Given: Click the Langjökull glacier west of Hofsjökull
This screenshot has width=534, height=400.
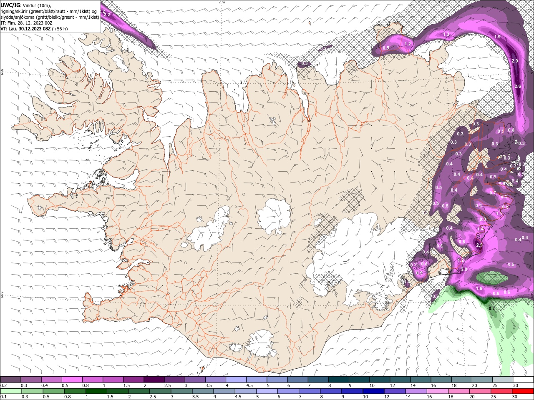Looking at the screenshot, I should pyautogui.click(x=209, y=230).
